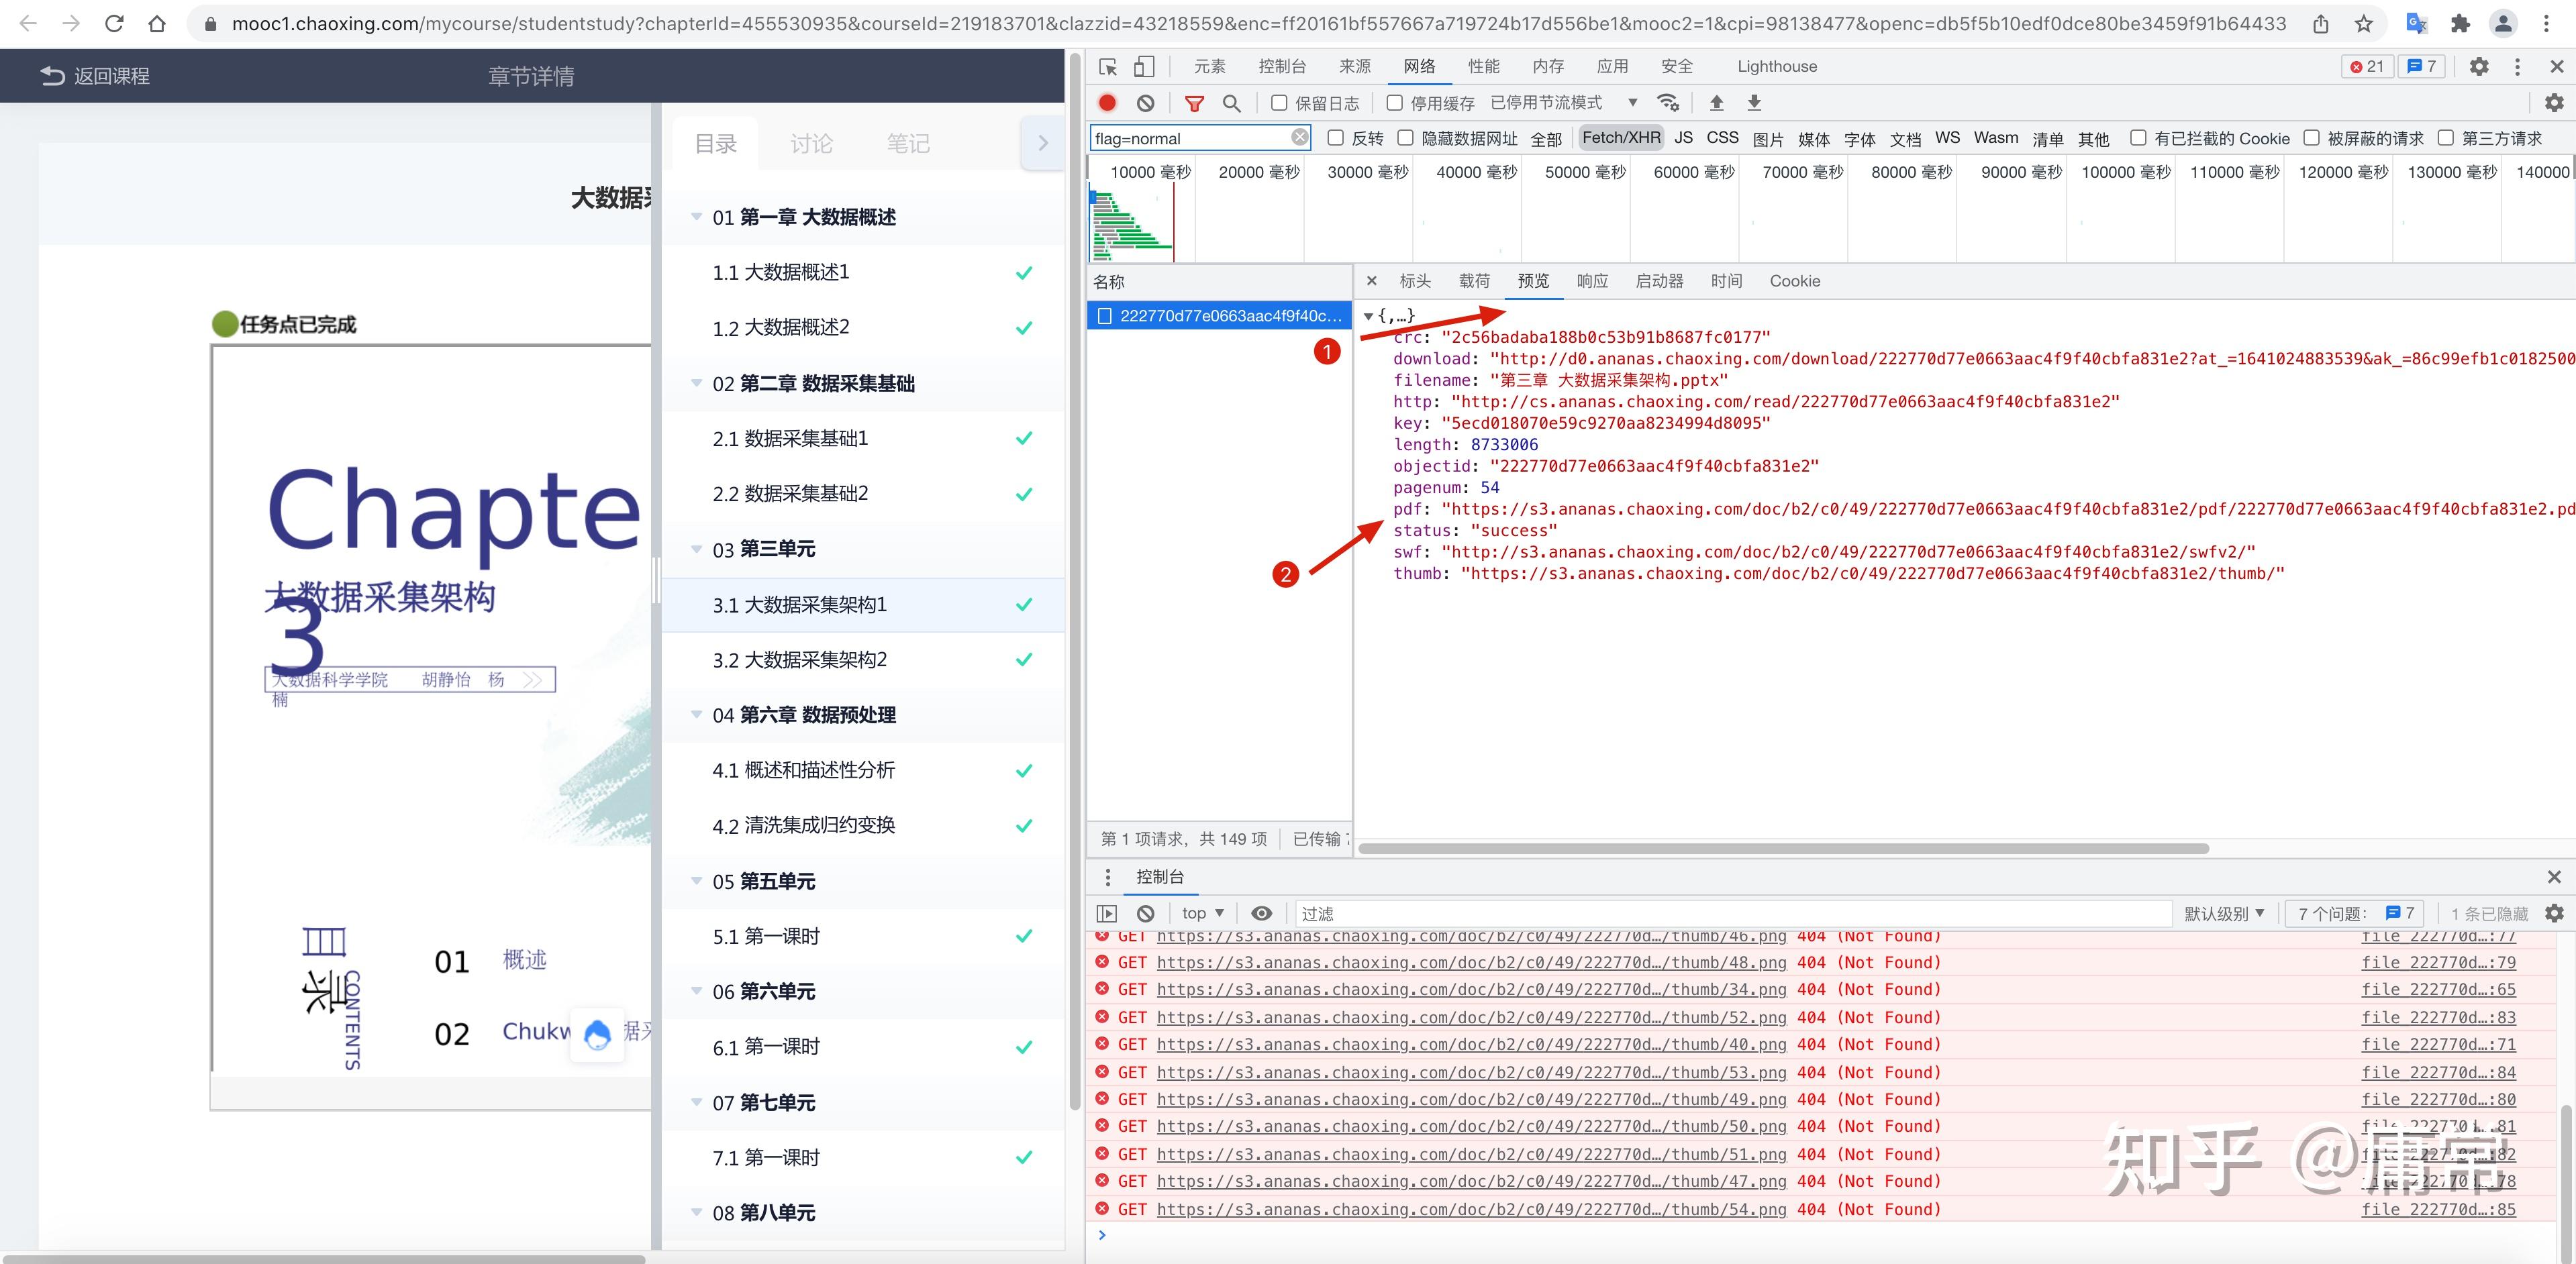Image resolution: width=2576 pixels, height=1264 pixels.
Task: Switch to the 响应 request tab
Action: (x=1592, y=282)
